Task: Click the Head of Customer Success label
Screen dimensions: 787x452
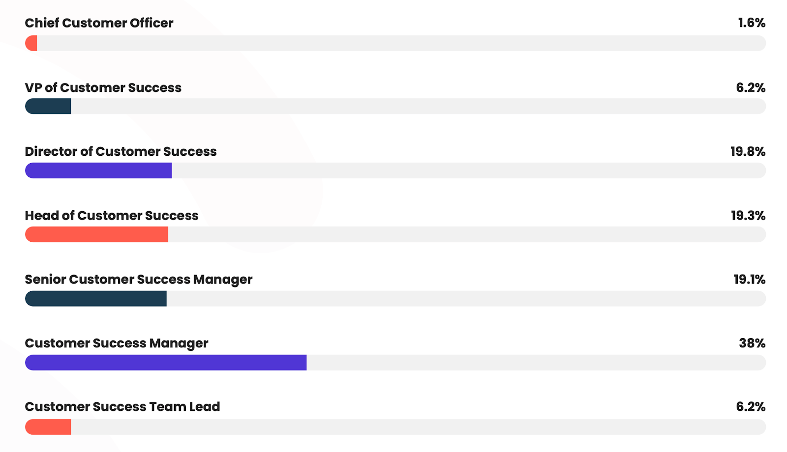Action: point(112,215)
